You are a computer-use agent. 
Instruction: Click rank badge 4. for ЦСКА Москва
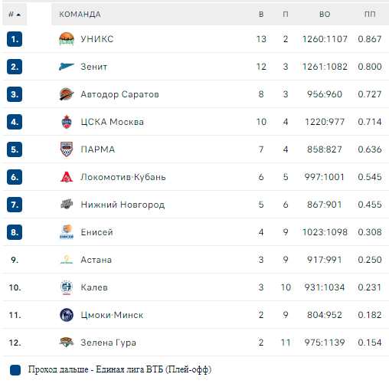(15, 122)
